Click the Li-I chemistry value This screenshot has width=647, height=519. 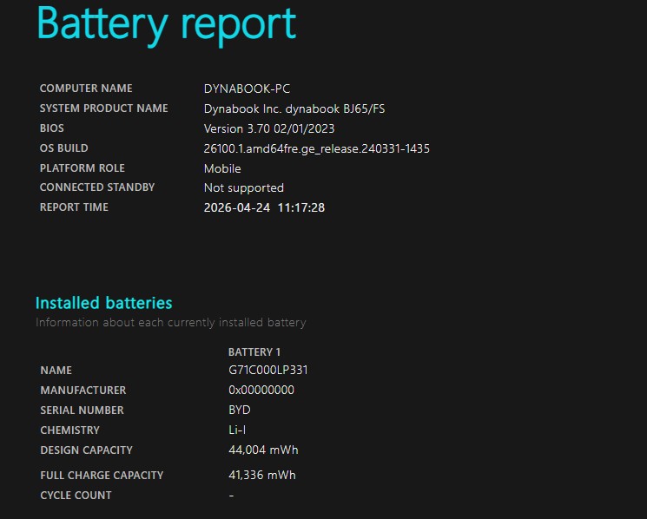(236, 430)
